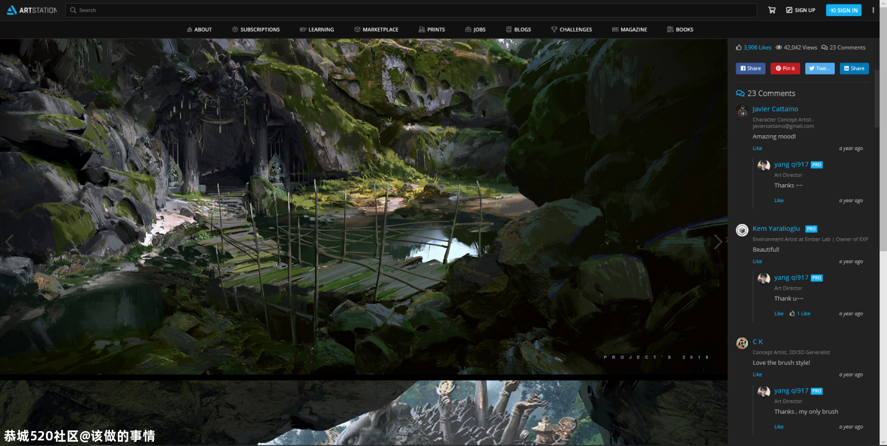Click PRO badge next to Kem Yaralioglu

(x=811, y=229)
